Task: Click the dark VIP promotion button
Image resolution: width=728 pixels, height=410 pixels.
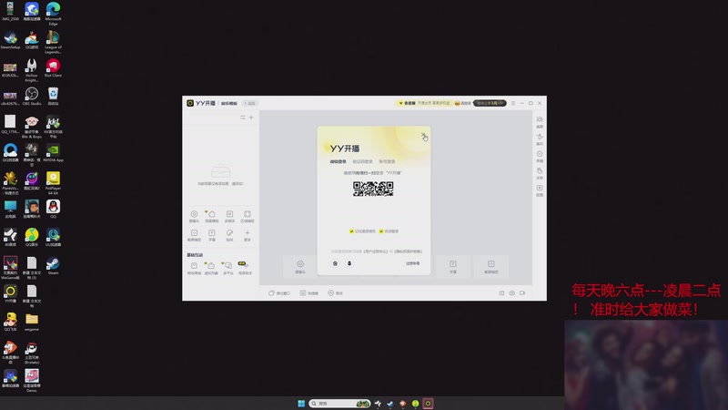Action: (490, 103)
